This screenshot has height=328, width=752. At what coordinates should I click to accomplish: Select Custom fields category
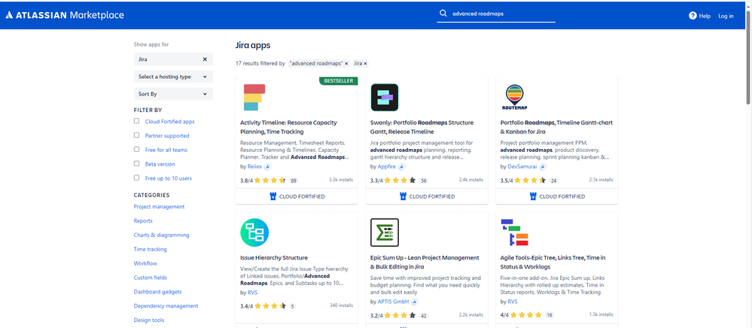point(150,278)
